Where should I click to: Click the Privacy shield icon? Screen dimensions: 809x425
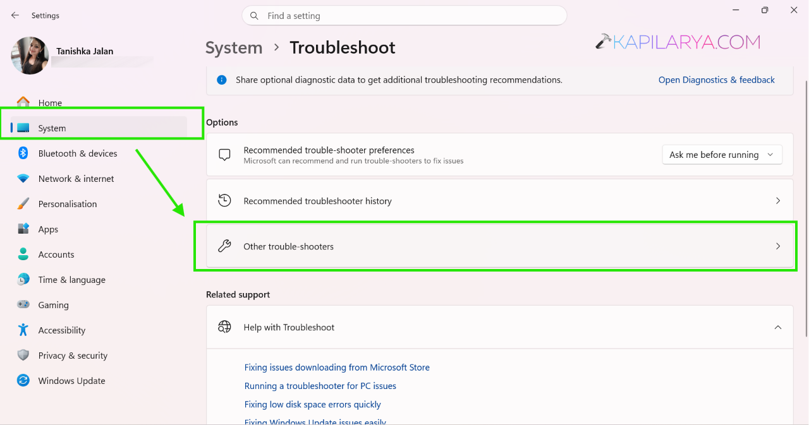(x=23, y=355)
